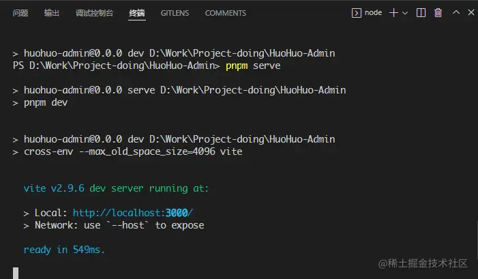Click the 'vite v2.9.6 dev server running at:' line
The image size is (478, 279).
pos(116,188)
